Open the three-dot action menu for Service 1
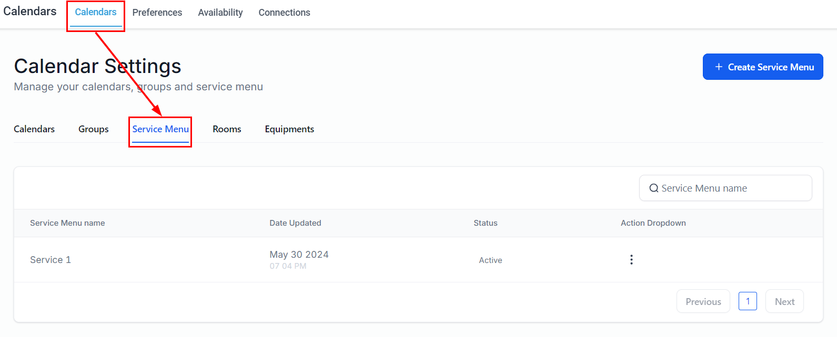This screenshot has width=837, height=337. (631, 260)
